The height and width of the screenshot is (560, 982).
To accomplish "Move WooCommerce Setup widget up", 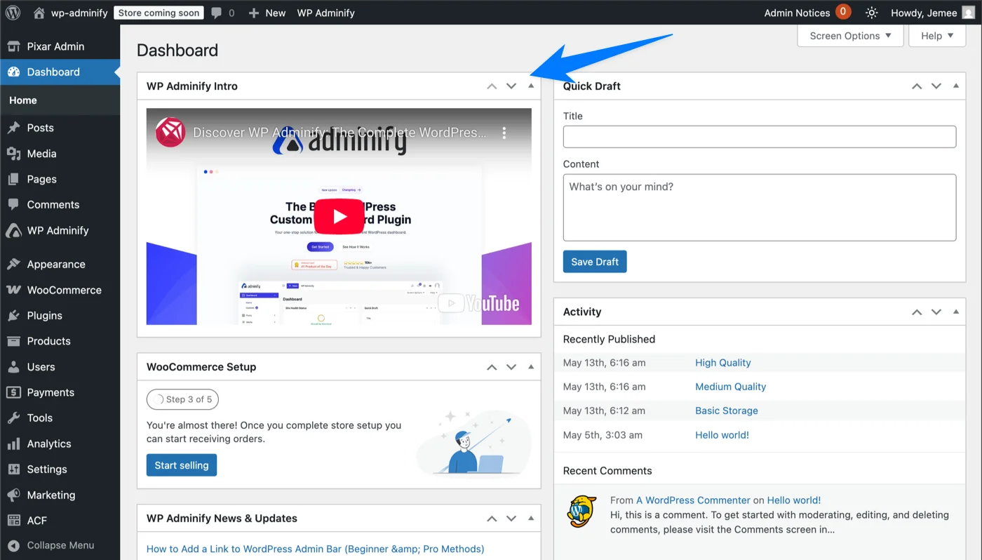I will coord(492,367).
